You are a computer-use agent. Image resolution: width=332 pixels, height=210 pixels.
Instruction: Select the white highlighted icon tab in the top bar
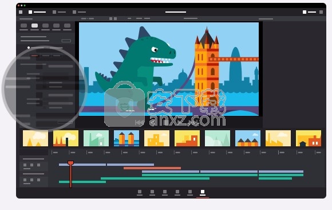click(37, 12)
